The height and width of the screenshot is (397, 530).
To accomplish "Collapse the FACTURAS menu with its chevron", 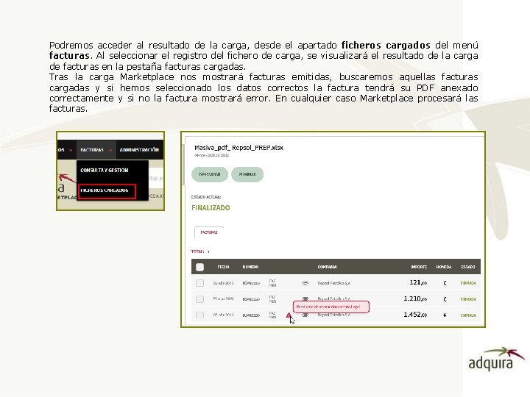I will [110, 150].
